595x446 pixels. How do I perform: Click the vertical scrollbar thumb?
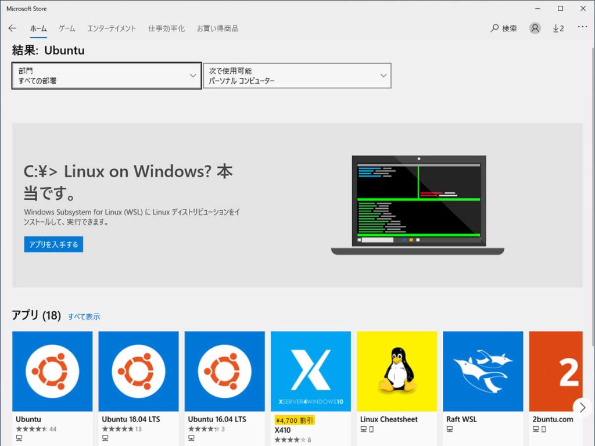(x=593, y=197)
